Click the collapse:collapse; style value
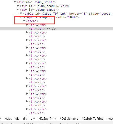 (36, 17)
